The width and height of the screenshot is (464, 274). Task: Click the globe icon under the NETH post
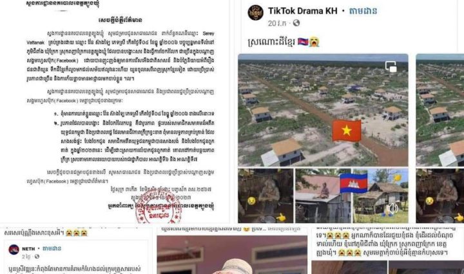pos(37,257)
